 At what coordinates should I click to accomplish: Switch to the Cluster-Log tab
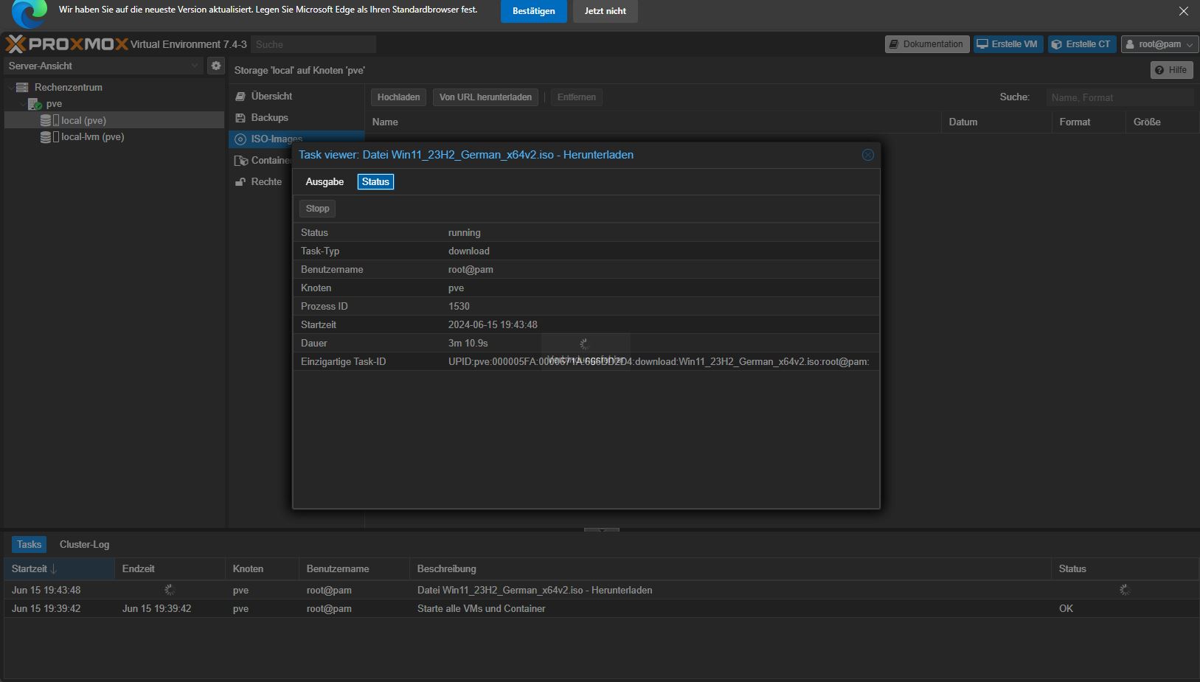84,545
